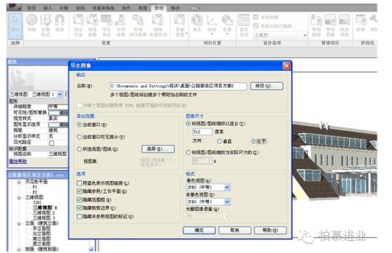Open 管理图像 (Manage Images)

pos(330,25)
